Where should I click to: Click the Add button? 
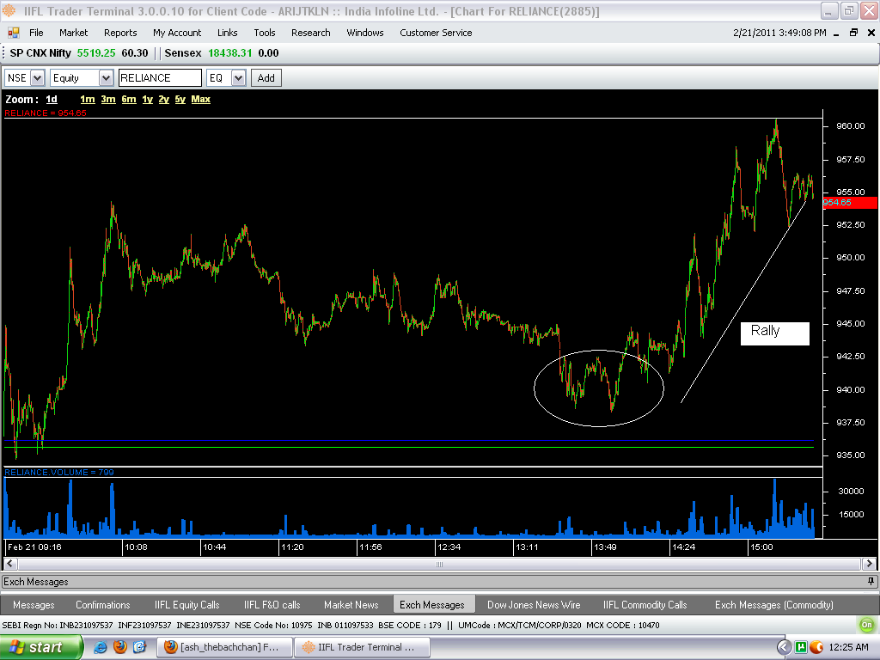[x=266, y=78]
